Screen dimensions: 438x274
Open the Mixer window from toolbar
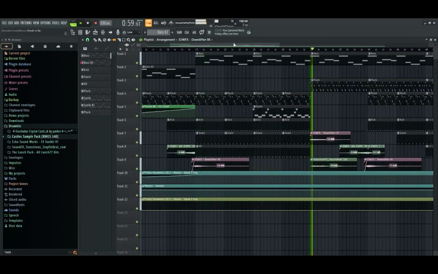pyautogui.click(x=103, y=32)
